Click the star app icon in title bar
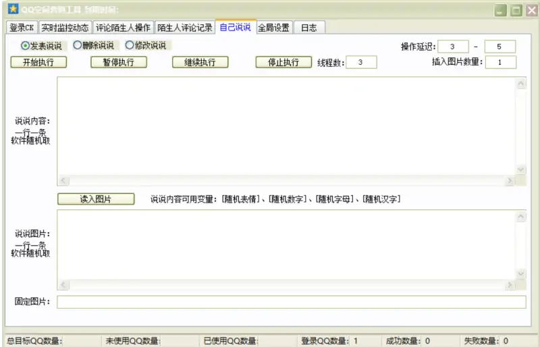This screenshot has width=540, height=347. 13,9
